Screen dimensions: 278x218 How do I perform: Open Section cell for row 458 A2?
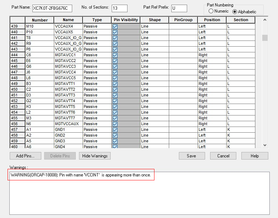click(x=241, y=136)
